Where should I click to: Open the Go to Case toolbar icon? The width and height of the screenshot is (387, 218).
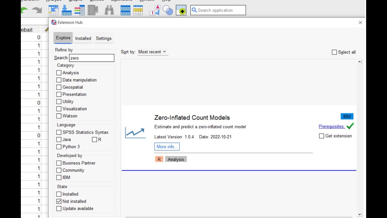54,10
